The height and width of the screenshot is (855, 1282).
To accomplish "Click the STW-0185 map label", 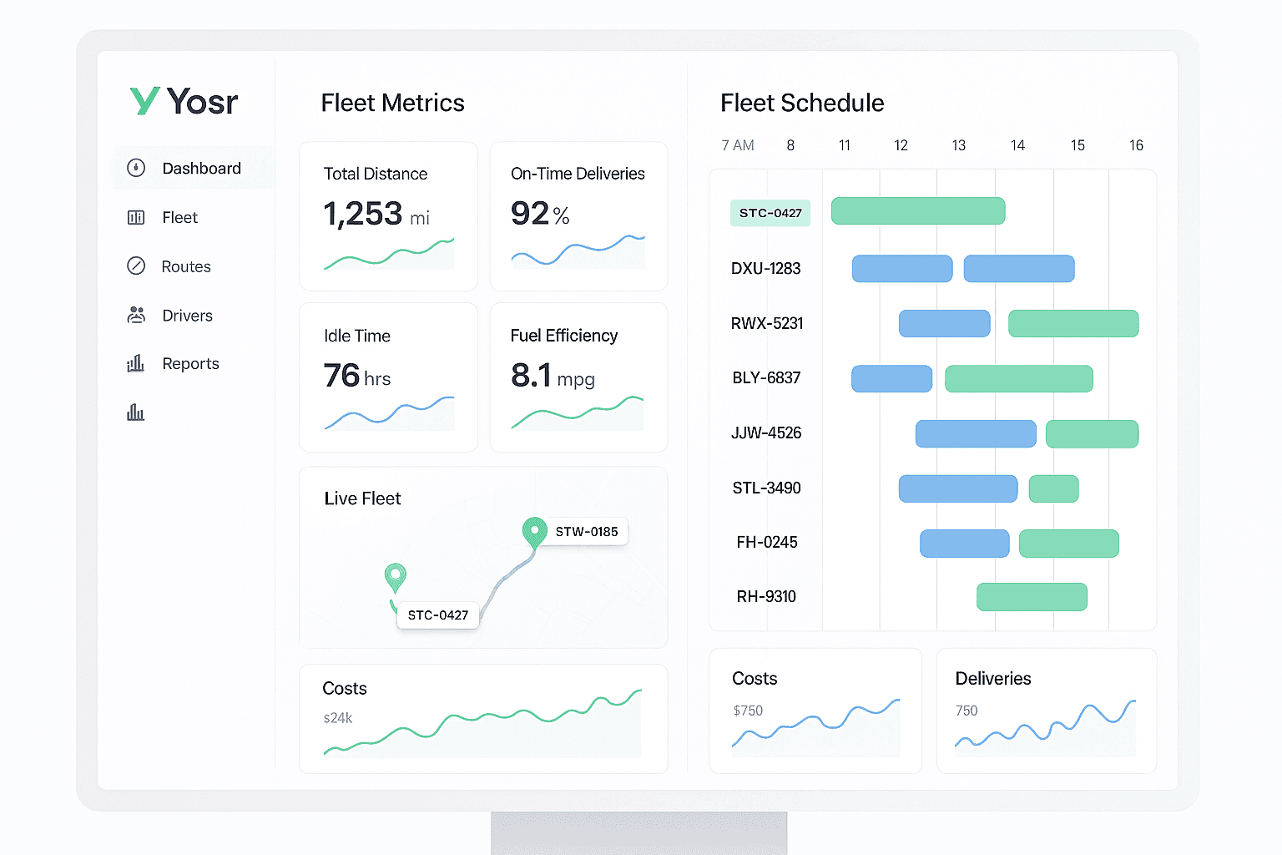I will (586, 532).
